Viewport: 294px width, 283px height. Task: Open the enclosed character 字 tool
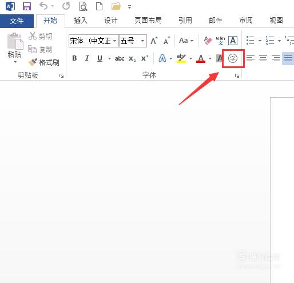pos(233,58)
